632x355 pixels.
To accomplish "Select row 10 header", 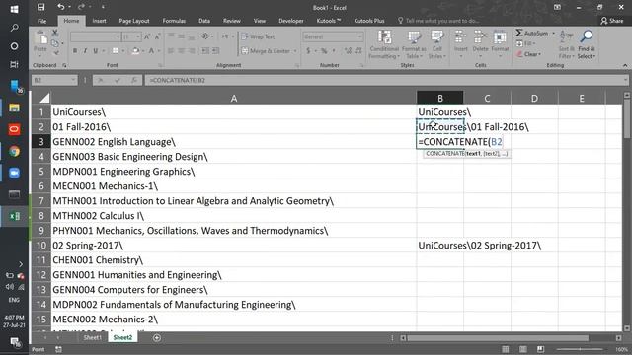I will [41, 246].
